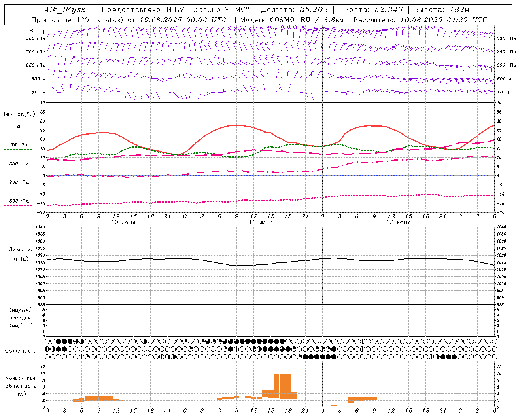Click the Широта: 52.346 header field
This screenshot has height=414, width=518.
[371, 10]
